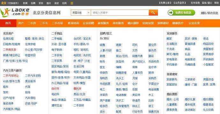Viewport: 220px width, 114px height.
Task: Open the red 自行车 link
Action: click(x=55, y=89)
